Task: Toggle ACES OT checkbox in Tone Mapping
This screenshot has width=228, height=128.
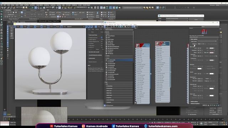Action: click(x=89, y=47)
